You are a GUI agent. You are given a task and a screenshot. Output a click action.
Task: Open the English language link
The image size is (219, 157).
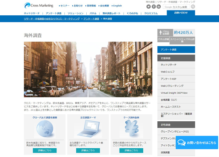tap(117, 6)
